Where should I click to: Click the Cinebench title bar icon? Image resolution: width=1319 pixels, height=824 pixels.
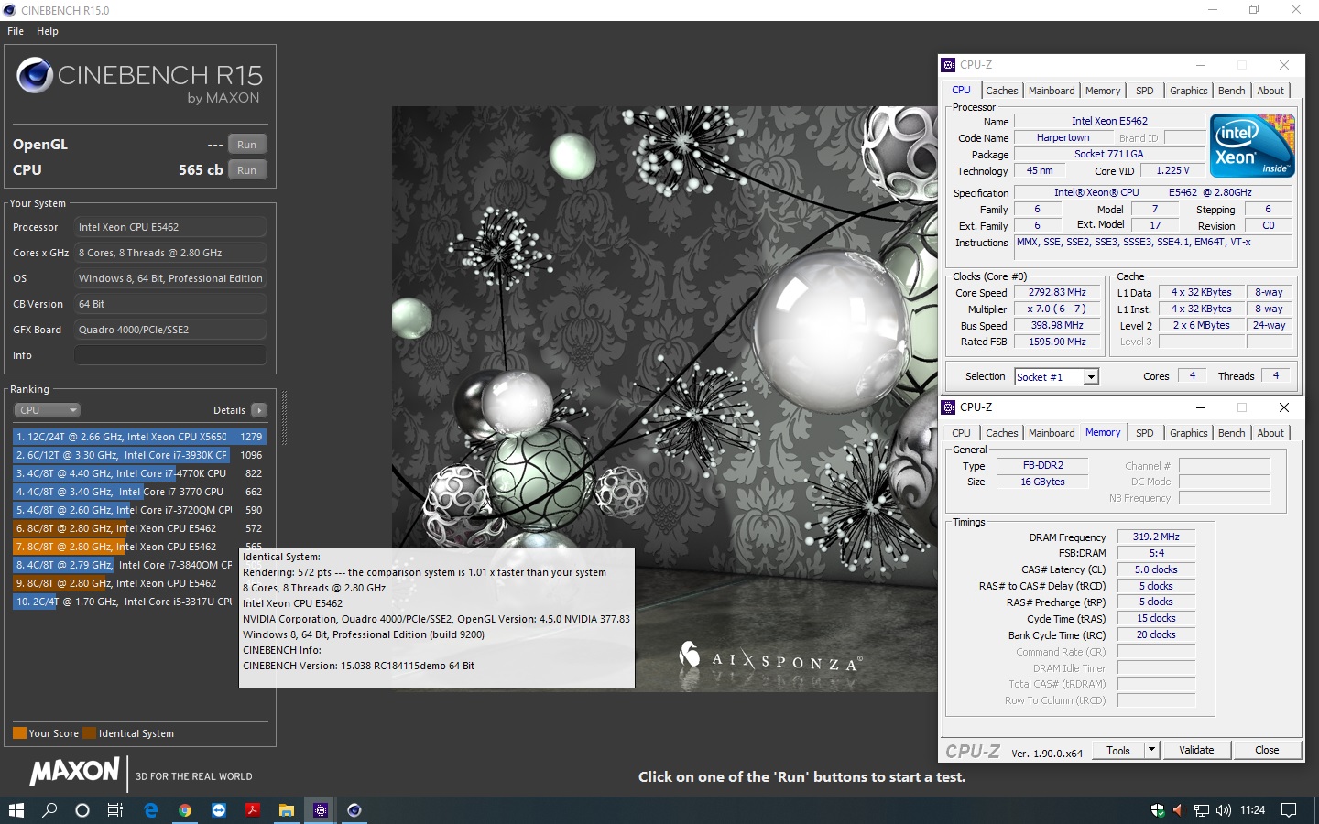(x=10, y=10)
